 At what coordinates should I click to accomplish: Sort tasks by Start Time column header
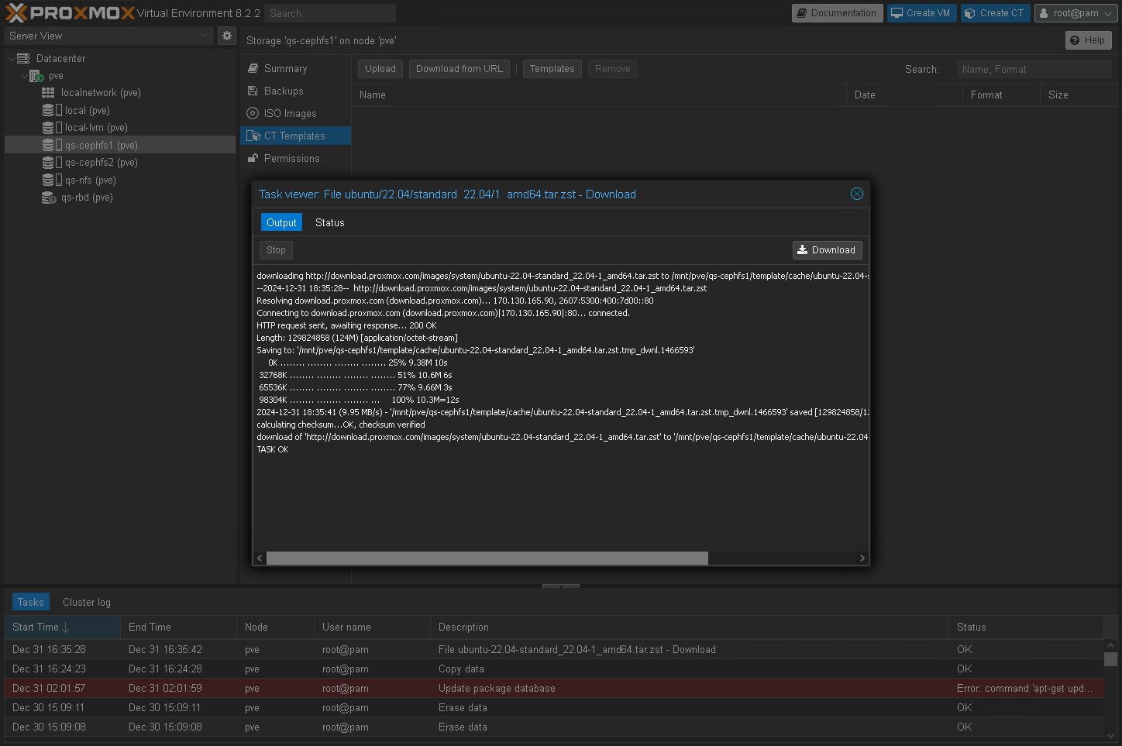click(x=36, y=627)
